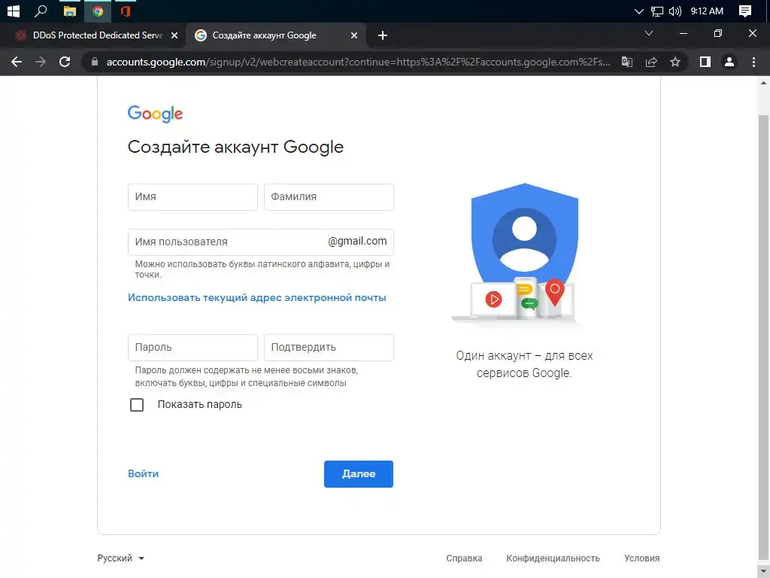
Task: Click the address bar URL
Action: 359,62
